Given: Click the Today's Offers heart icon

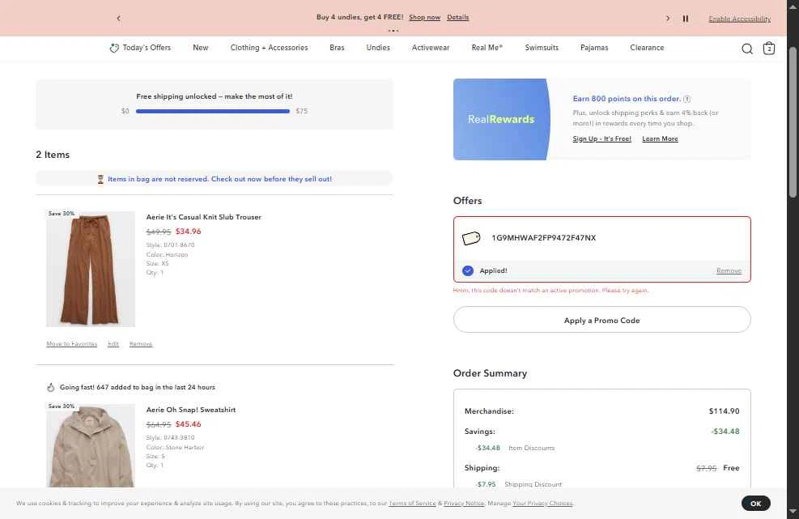Looking at the screenshot, I should point(114,48).
